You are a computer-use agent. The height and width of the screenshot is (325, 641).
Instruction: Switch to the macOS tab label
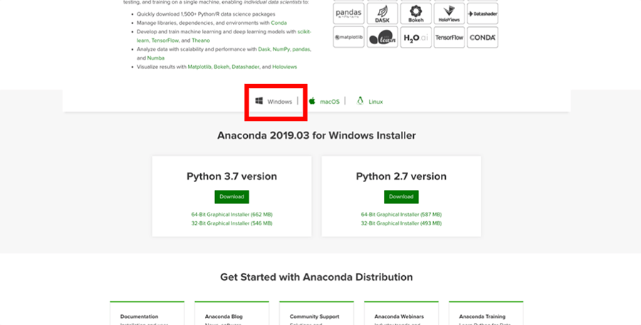[330, 102]
